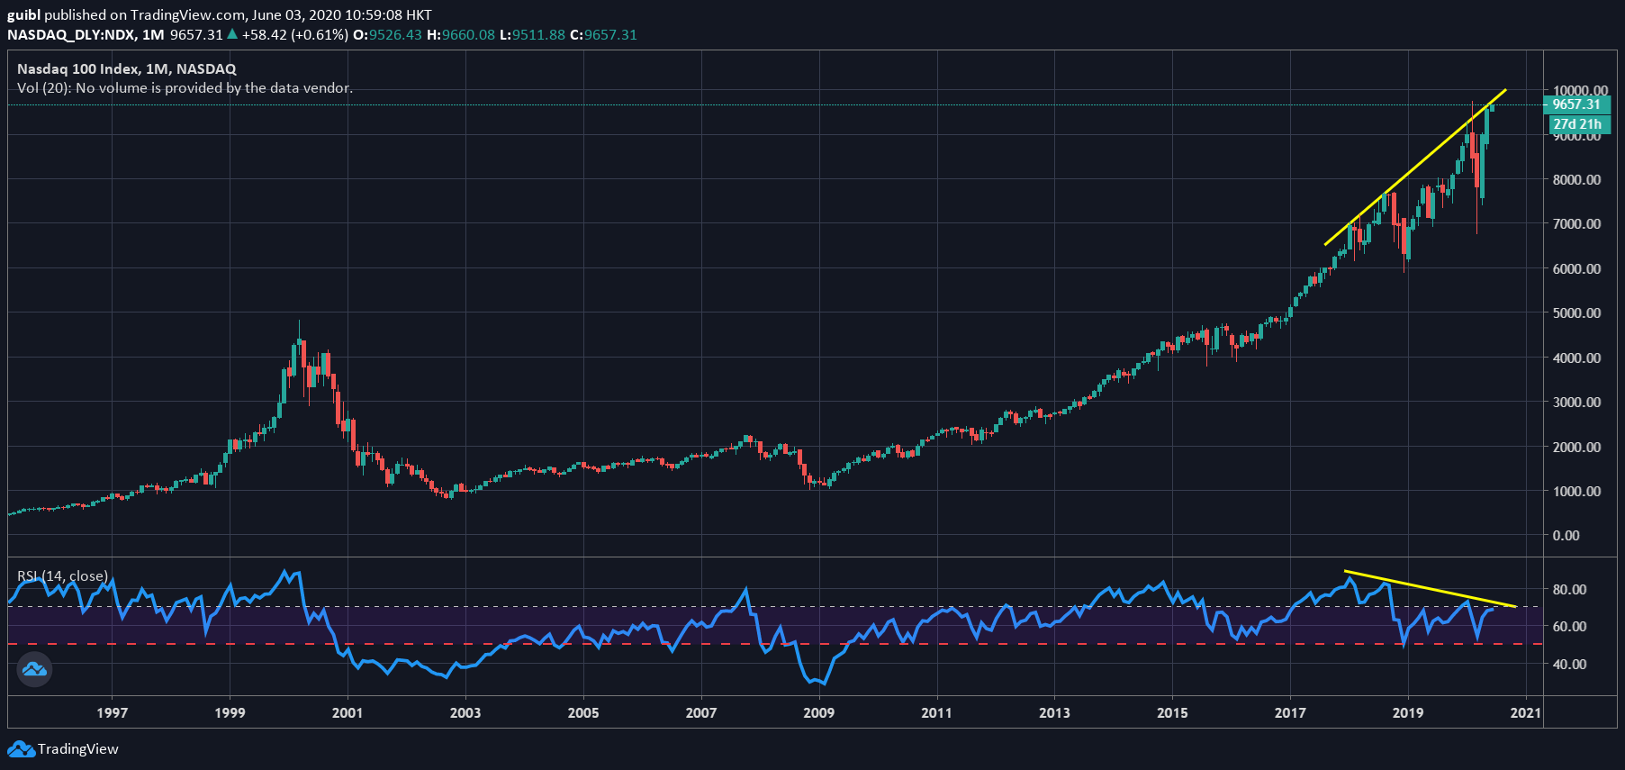Click the L:9511.88 low value
1625x770 pixels.
533,34
